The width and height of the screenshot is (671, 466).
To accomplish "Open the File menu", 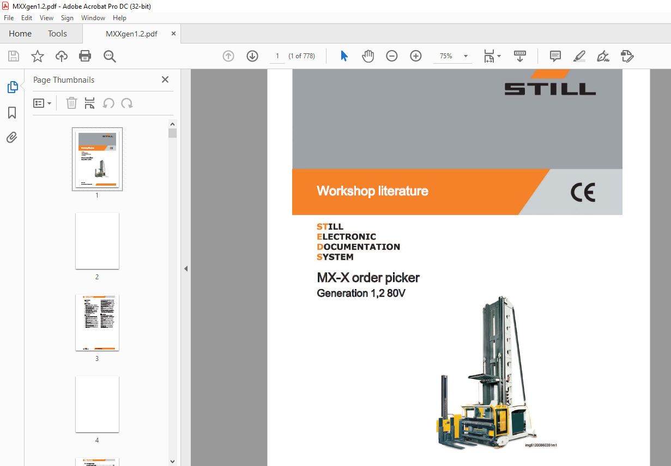I will point(9,18).
